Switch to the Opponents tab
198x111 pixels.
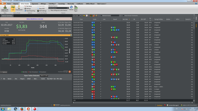(35, 4)
